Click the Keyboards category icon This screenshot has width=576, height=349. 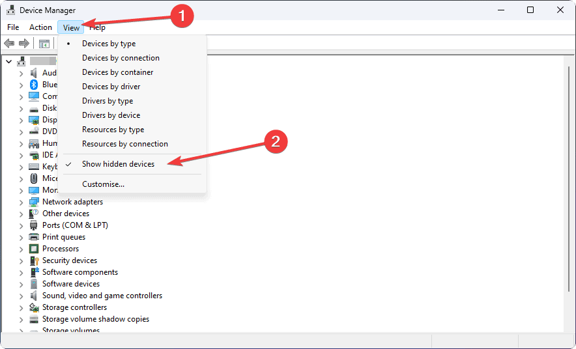point(34,167)
